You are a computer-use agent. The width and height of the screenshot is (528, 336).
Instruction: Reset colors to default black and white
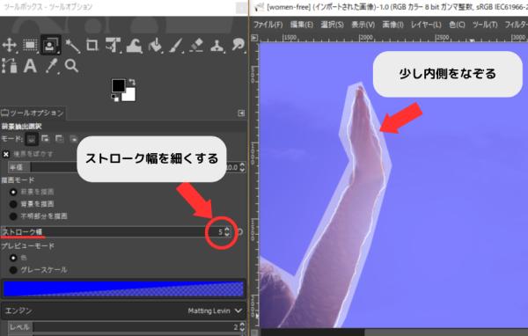tap(114, 98)
